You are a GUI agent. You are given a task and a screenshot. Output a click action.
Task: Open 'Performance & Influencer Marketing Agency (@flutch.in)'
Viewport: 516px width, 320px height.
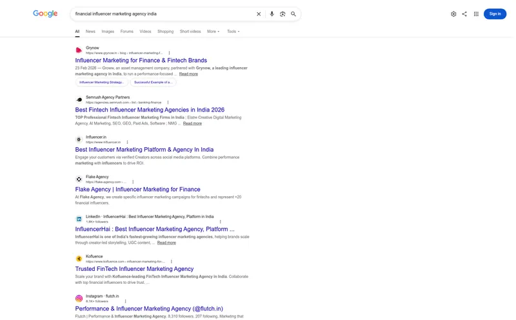point(149,309)
